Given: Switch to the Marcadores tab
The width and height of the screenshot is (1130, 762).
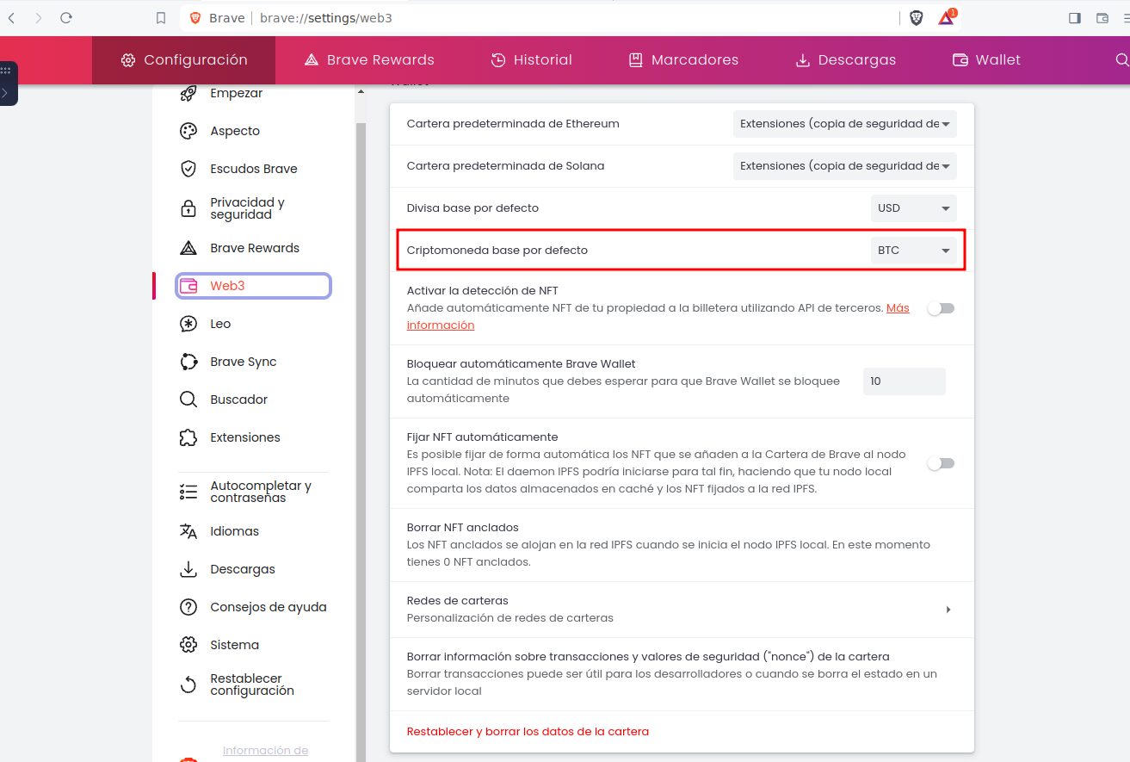Looking at the screenshot, I should tap(684, 60).
